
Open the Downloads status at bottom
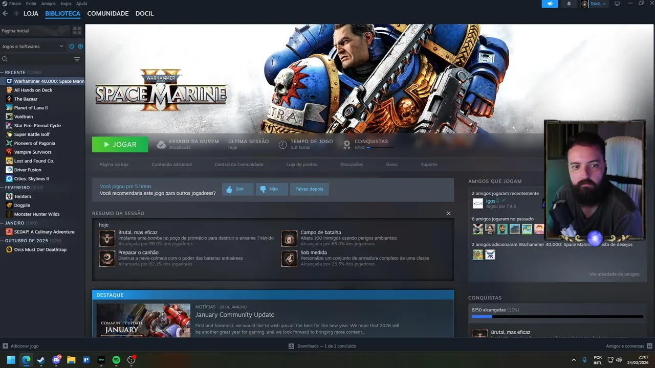pos(322,346)
